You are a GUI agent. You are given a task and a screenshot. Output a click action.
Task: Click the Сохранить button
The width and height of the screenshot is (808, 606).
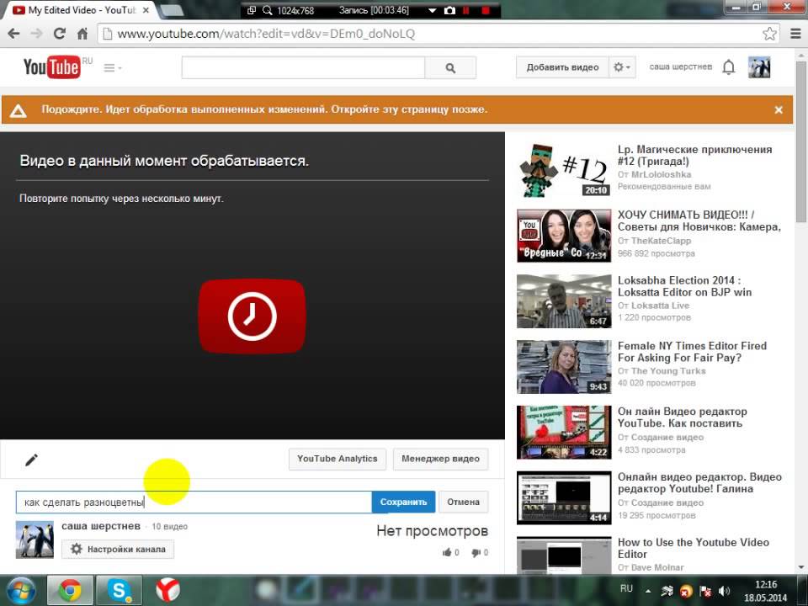tap(403, 502)
